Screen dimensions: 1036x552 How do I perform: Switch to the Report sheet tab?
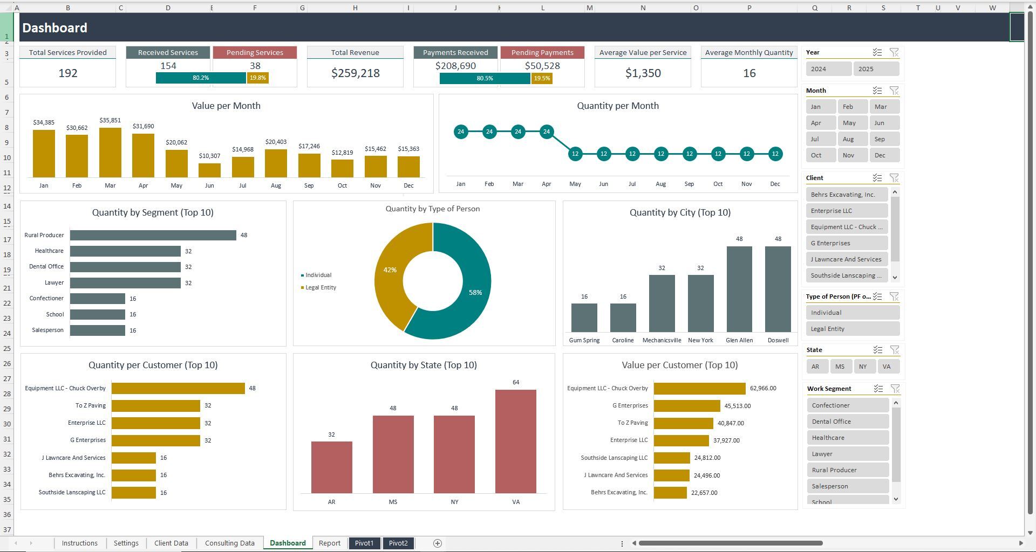click(x=329, y=543)
